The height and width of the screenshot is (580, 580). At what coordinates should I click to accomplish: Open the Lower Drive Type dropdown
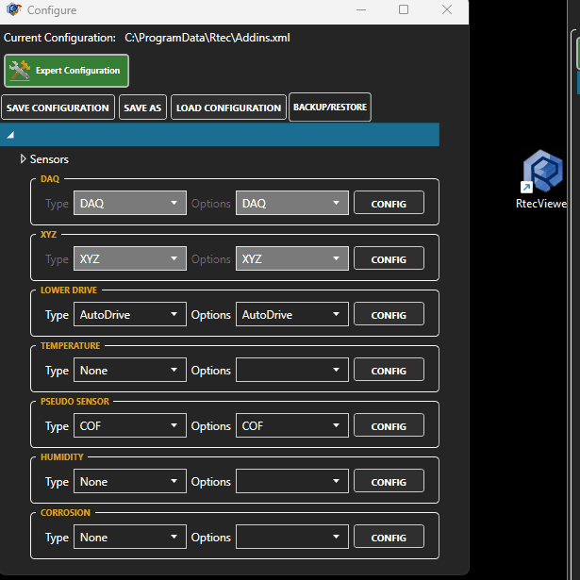click(x=130, y=314)
